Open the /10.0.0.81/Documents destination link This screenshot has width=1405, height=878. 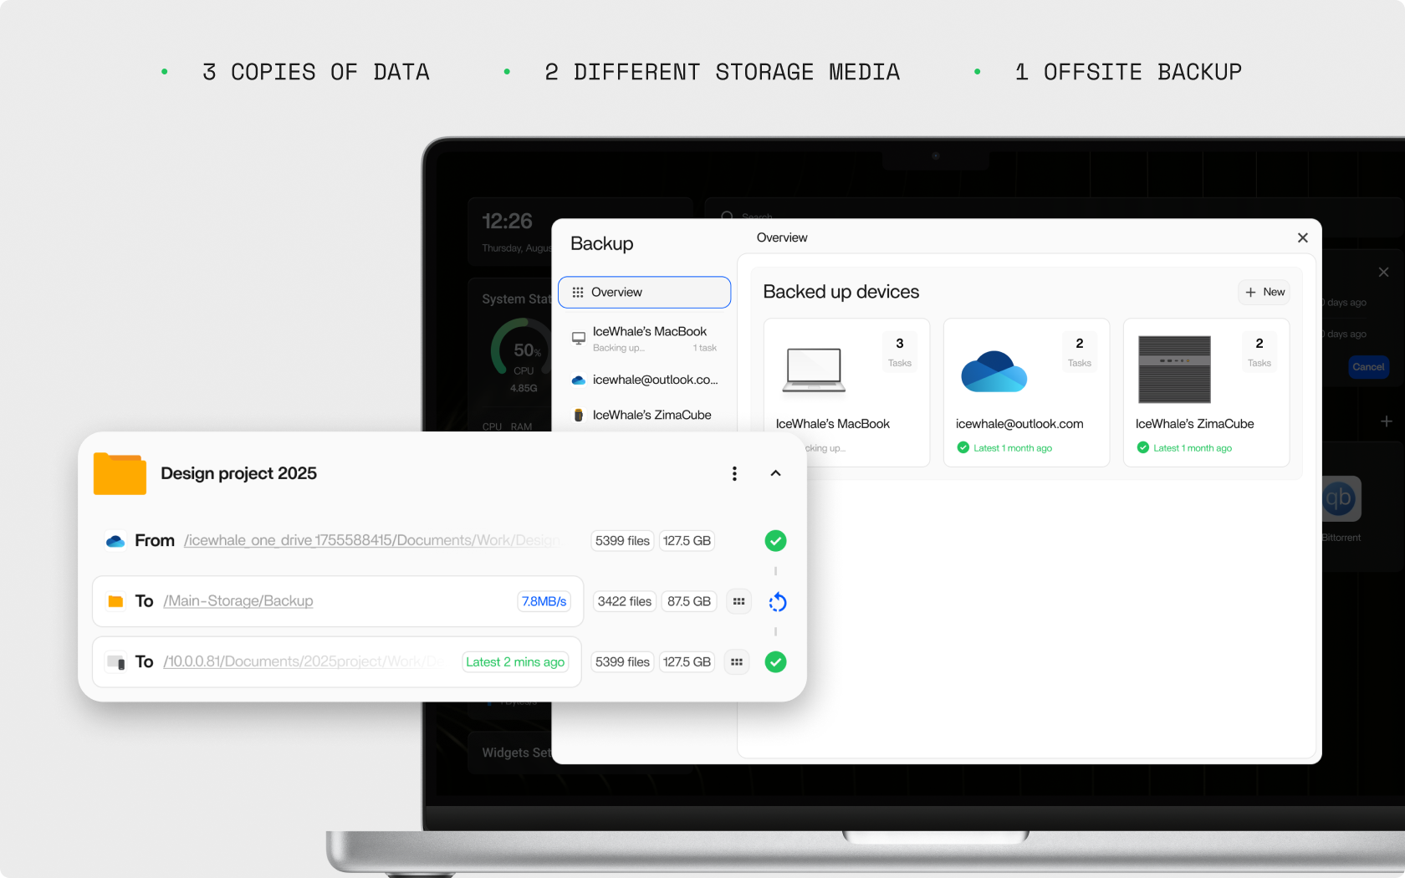(303, 661)
